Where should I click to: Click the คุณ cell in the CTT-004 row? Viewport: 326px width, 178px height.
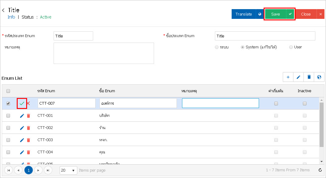pyautogui.click(x=102, y=152)
